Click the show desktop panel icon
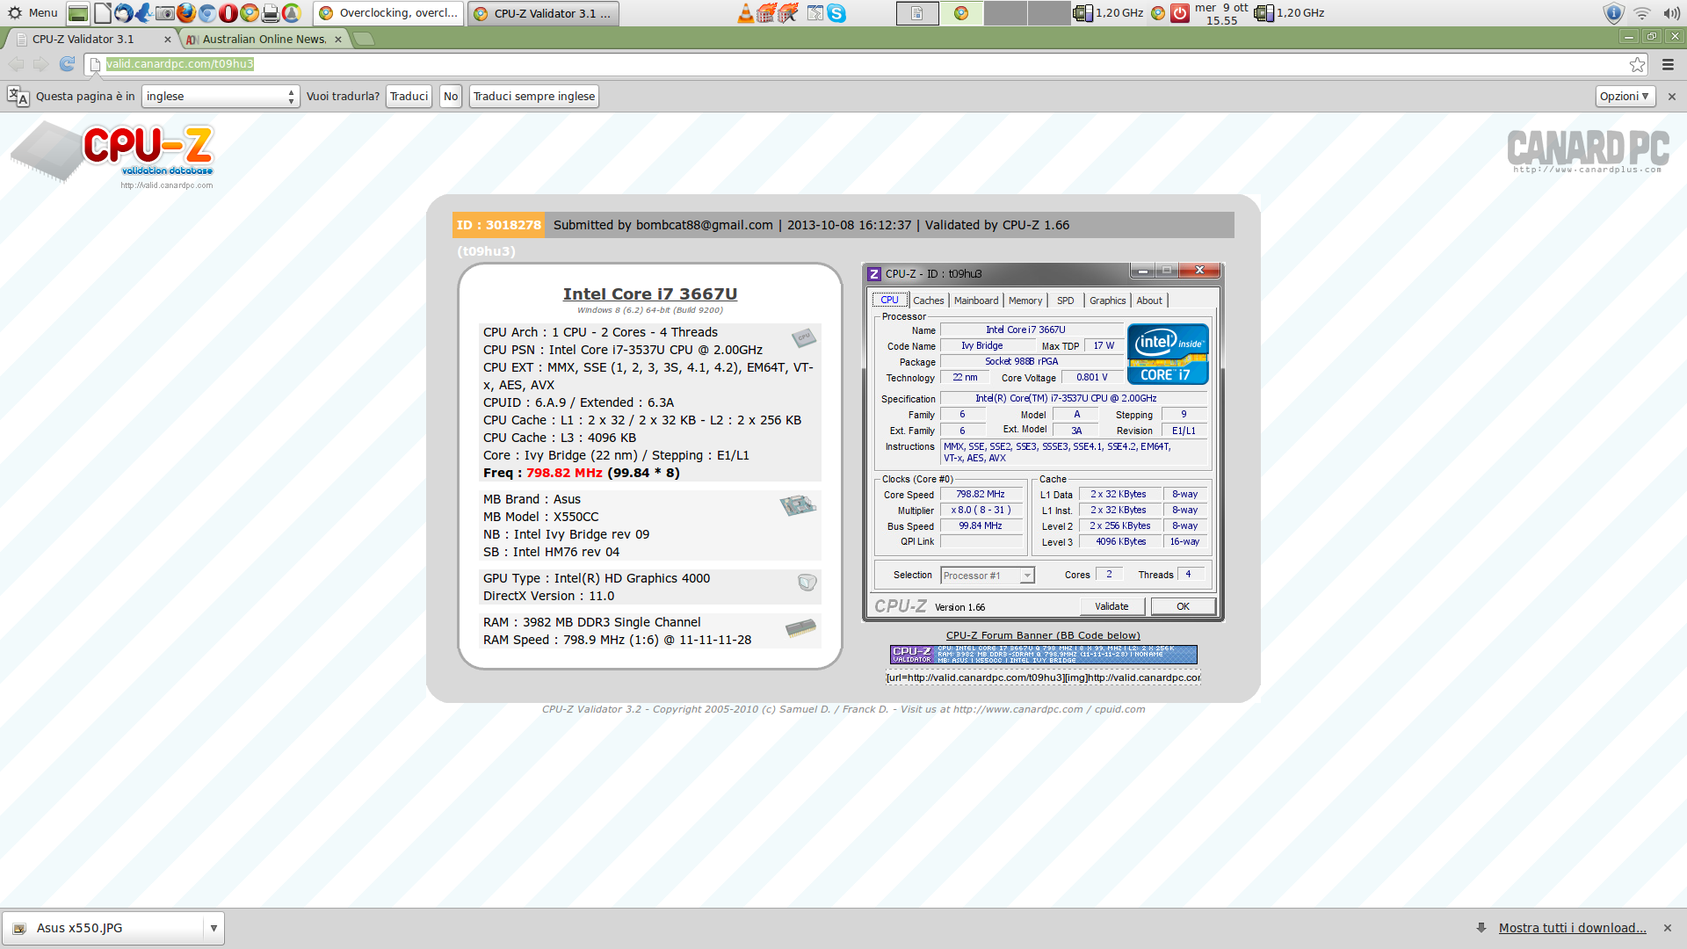This screenshot has height=949, width=1687. [x=78, y=13]
